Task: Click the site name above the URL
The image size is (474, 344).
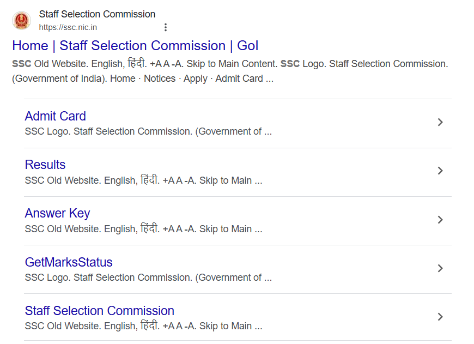Action: click(x=97, y=14)
